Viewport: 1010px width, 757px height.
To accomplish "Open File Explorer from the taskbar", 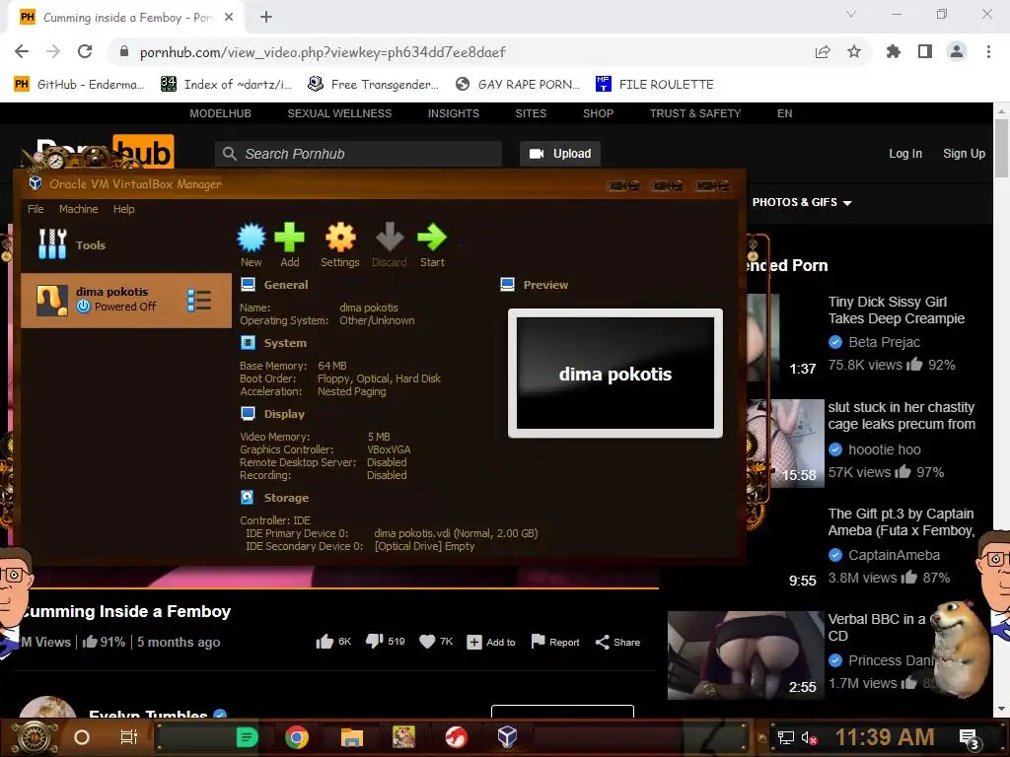I will [x=352, y=737].
